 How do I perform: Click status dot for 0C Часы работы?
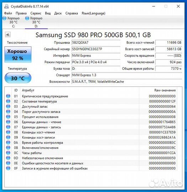(8, 153)
